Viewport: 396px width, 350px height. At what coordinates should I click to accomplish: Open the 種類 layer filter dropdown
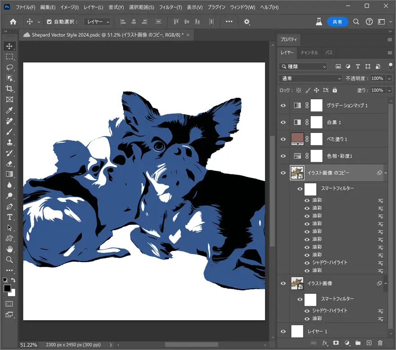pyautogui.click(x=303, y=66)
